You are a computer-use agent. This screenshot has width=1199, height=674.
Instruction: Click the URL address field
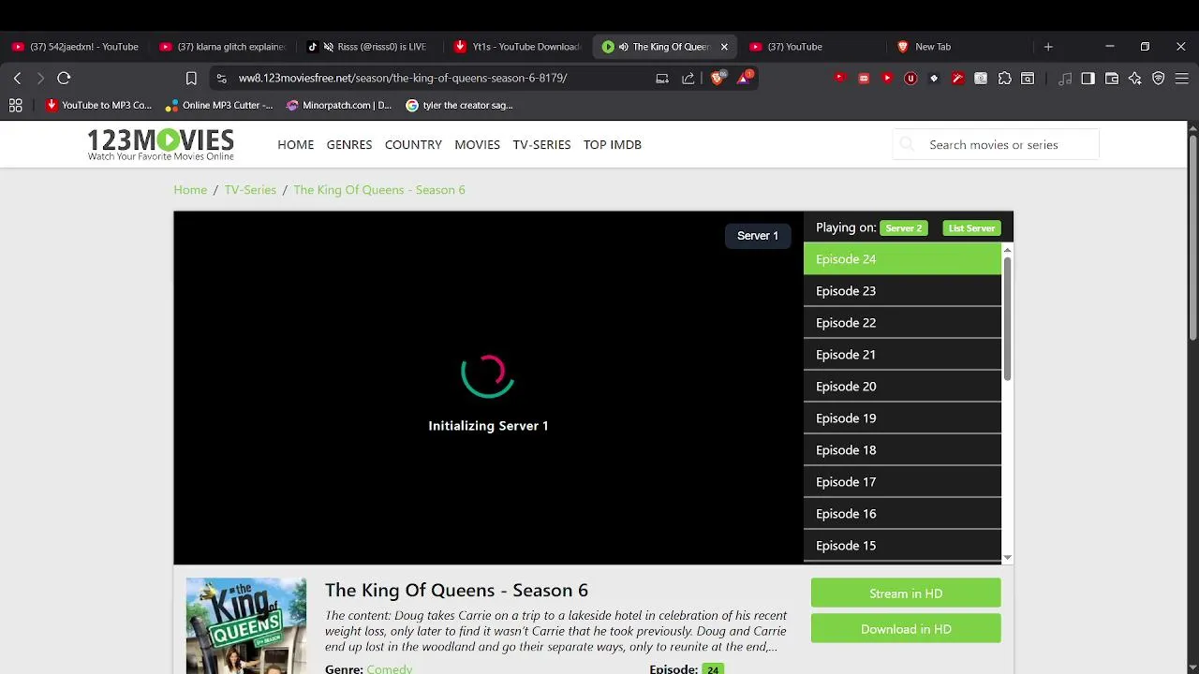click(403, 79)
